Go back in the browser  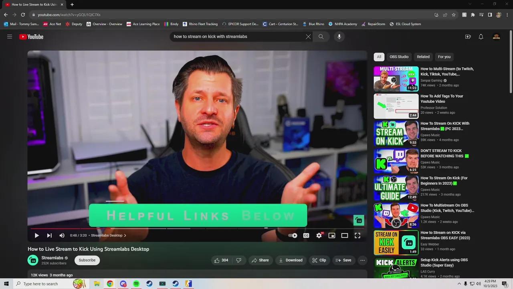click(6, 15)
